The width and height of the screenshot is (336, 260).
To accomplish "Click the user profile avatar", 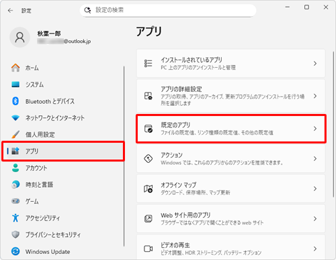I will tap(19, 38).
